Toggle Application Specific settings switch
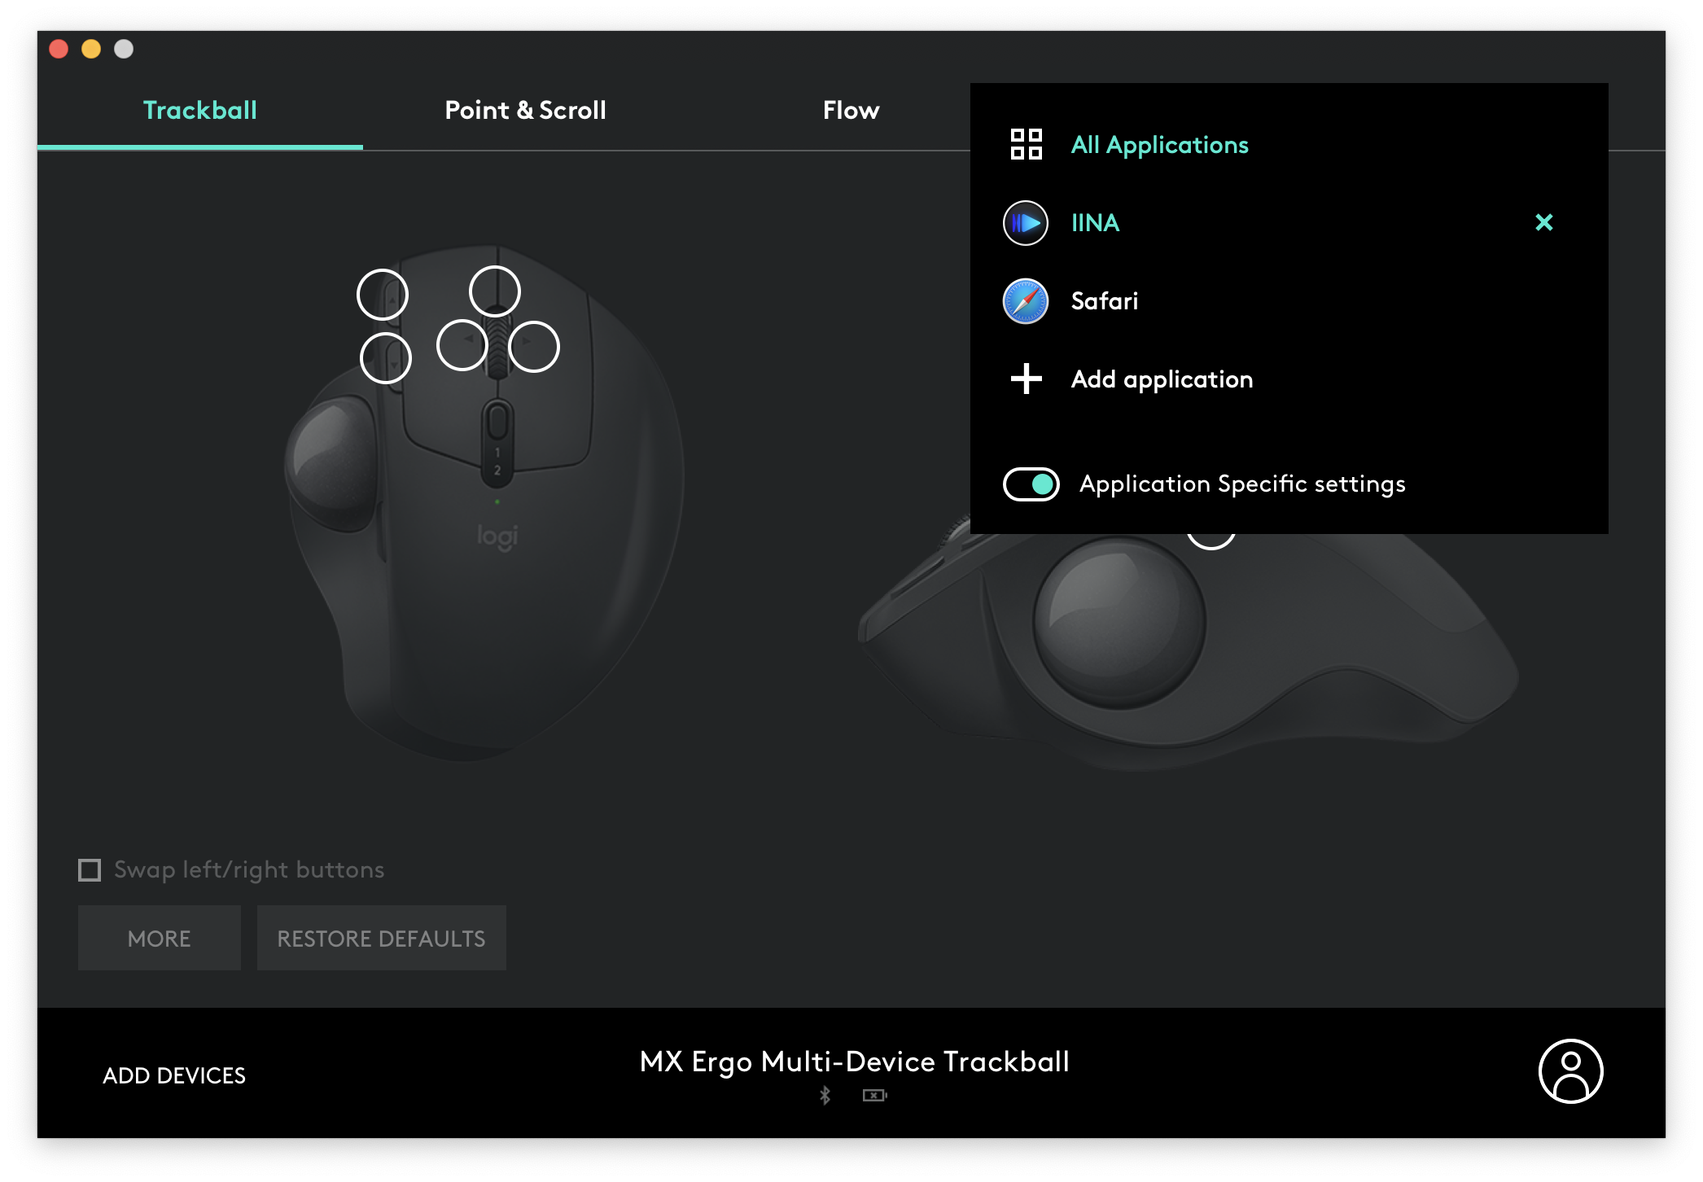This screenshot has height=1182, width=1703. click(x=1031, y=484)
